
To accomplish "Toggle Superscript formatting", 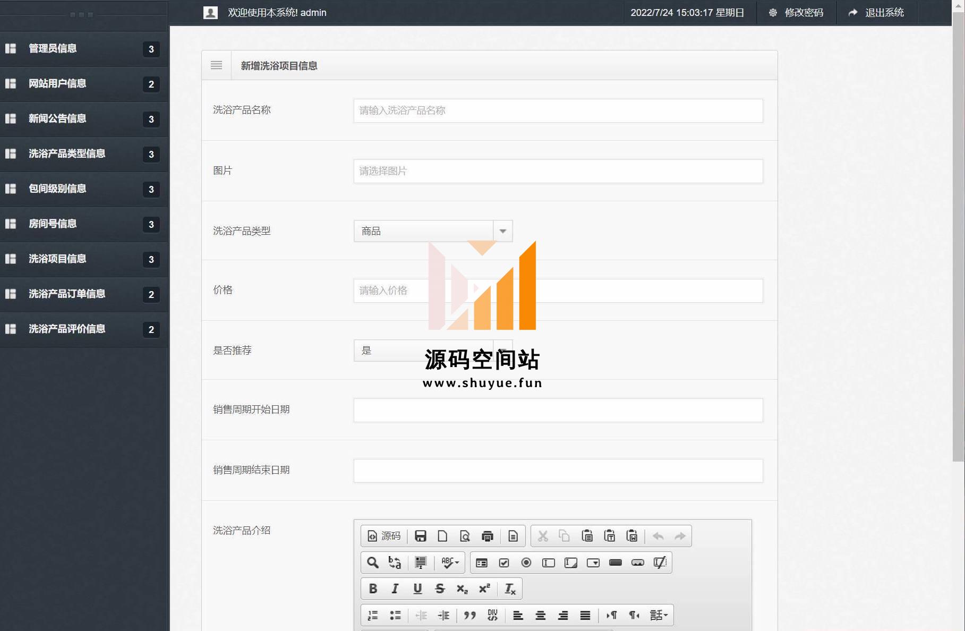I will pyautogui.click(x=484, y=589).
